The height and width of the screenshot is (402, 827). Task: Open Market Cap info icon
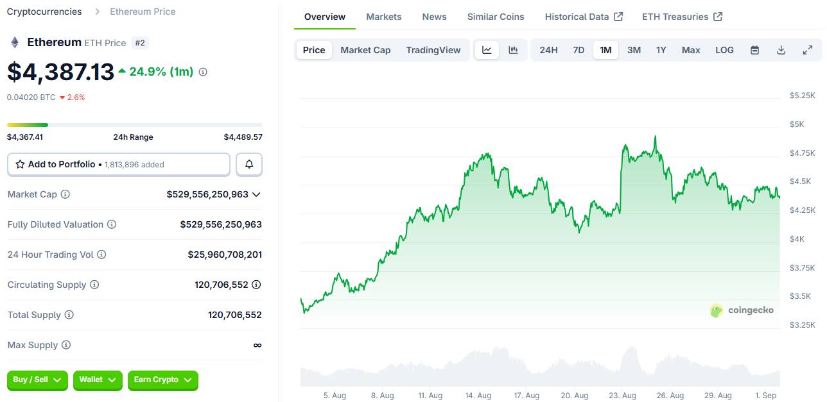click(65, 194)
